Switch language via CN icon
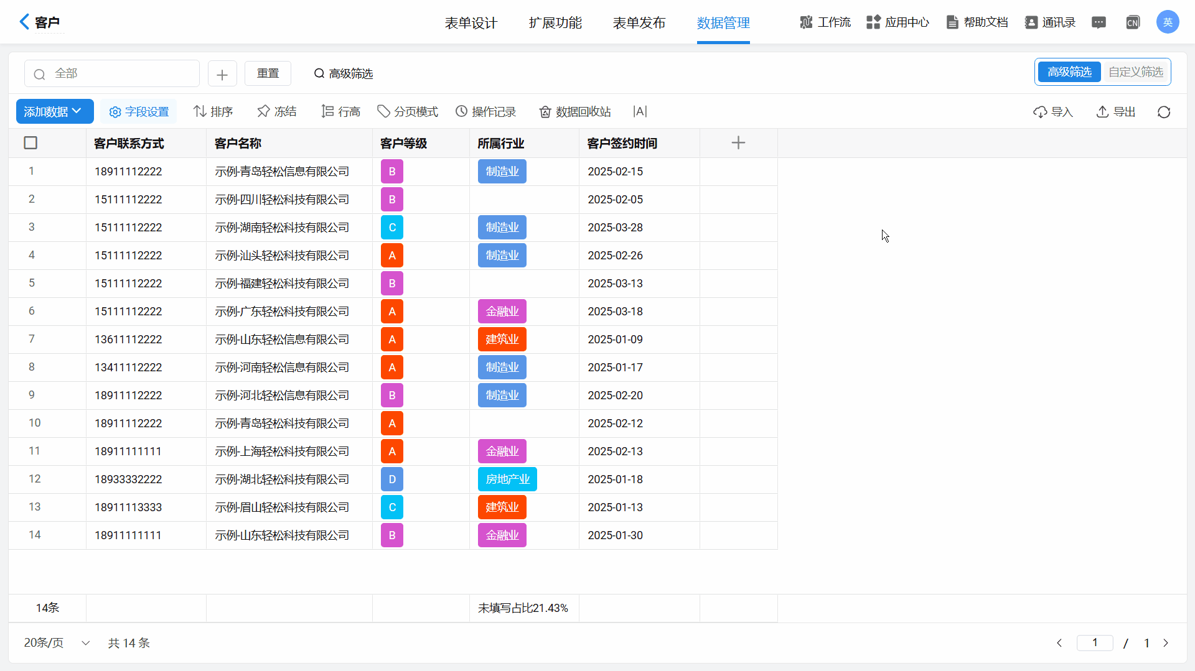Screen dimensions: 1195x671 click(1133, 22)
